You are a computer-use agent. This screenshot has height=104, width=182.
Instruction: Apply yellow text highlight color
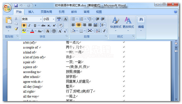tap(24, 31)
